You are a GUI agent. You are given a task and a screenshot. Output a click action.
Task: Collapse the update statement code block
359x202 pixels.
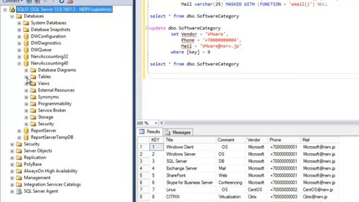click(x=147, y=28)
